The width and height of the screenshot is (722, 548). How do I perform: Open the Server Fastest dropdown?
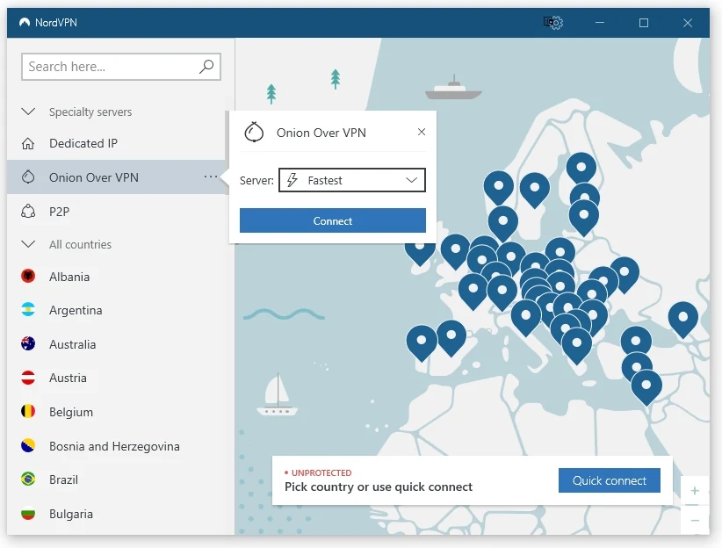pyautogui.click(x=352, y=180)
